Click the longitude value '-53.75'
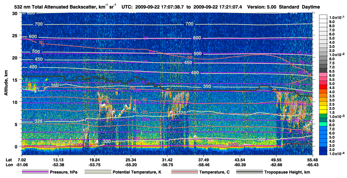Viewport: 347px width, 178px height. pyautogui.click(x=94, y=165)
